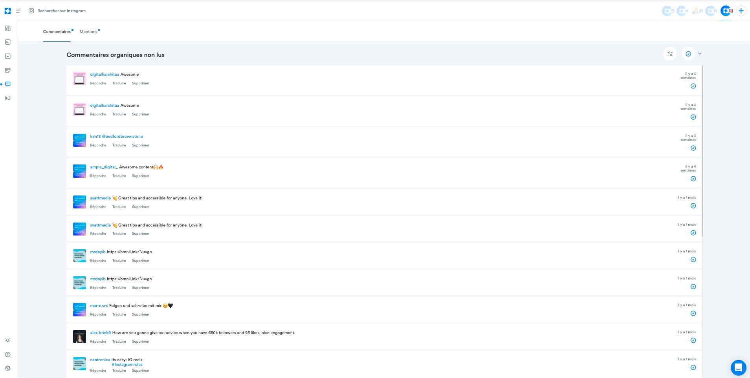Open the social listening icon in sidebar

pos(7,98)
